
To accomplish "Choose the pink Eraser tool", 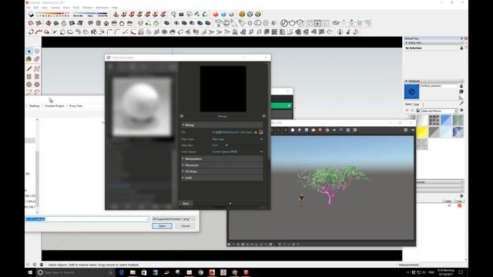I will (x=37, y=59).
